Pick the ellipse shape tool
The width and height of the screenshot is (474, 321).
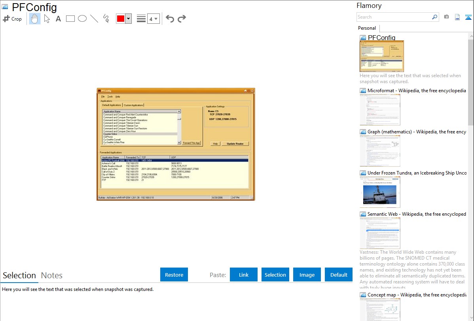(x=82, y=19)
